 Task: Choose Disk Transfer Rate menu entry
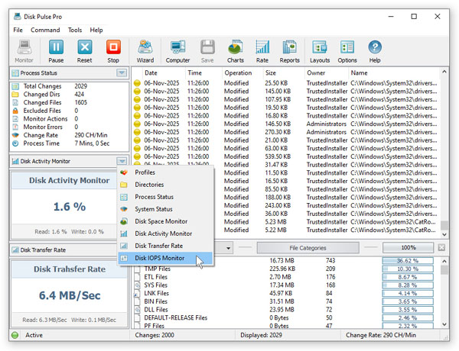click(x=166, y=246)
